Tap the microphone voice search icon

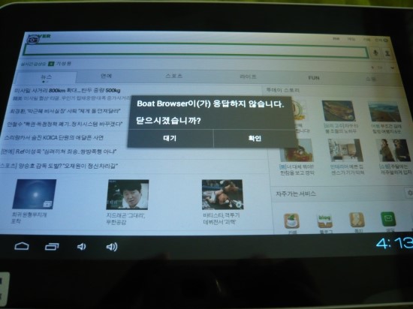coord(376,52)
